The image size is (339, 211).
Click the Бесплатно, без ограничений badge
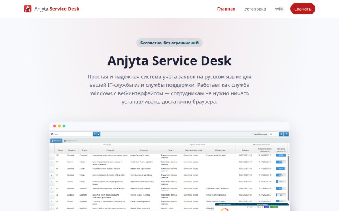(169, 43)
